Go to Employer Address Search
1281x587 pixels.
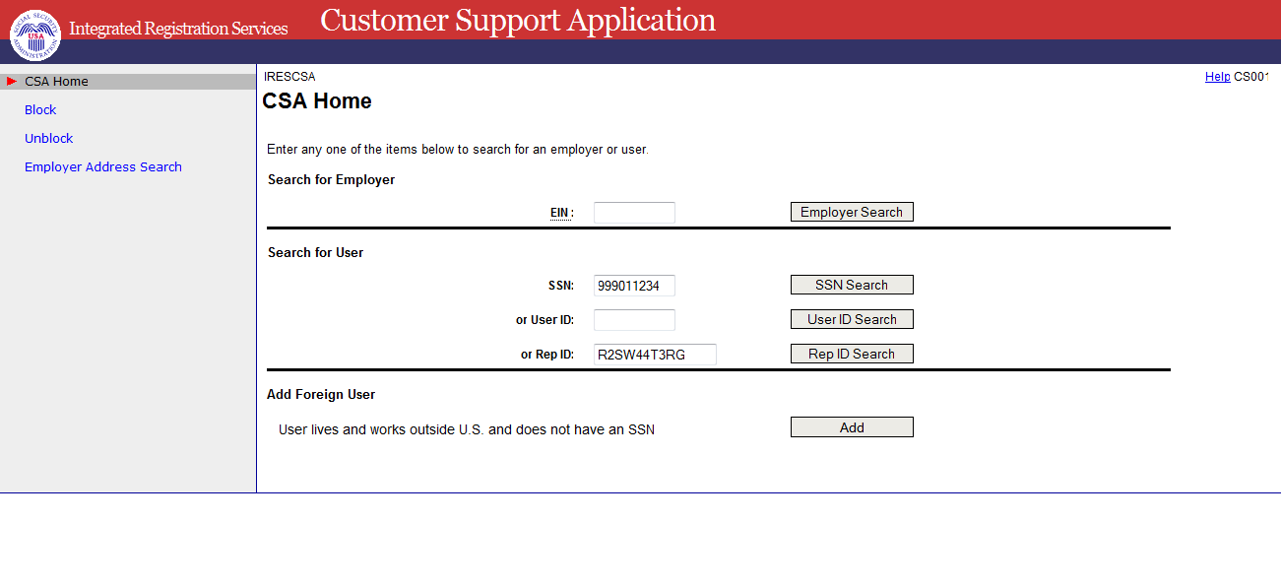coord(103,167)
